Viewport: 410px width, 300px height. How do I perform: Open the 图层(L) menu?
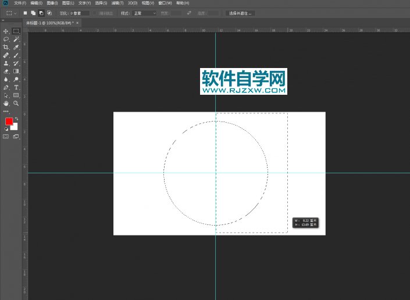(x=69, y=3)
